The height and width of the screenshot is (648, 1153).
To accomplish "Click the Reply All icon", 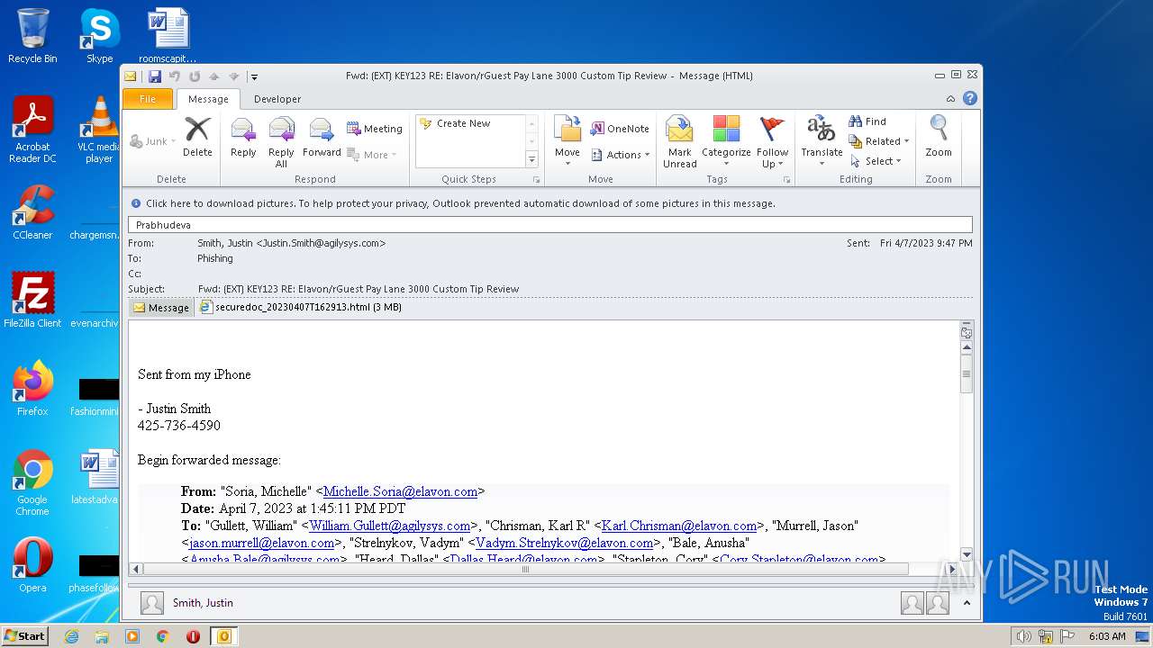I will coord(281,142).
